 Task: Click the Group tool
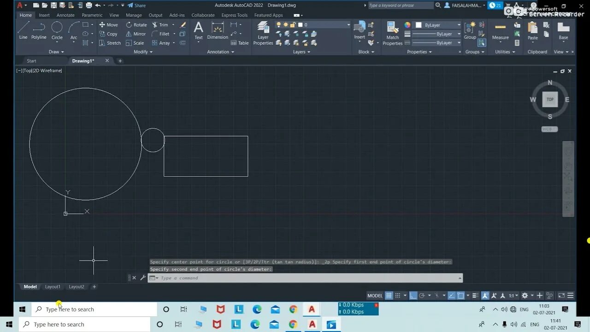click(470, 30)
